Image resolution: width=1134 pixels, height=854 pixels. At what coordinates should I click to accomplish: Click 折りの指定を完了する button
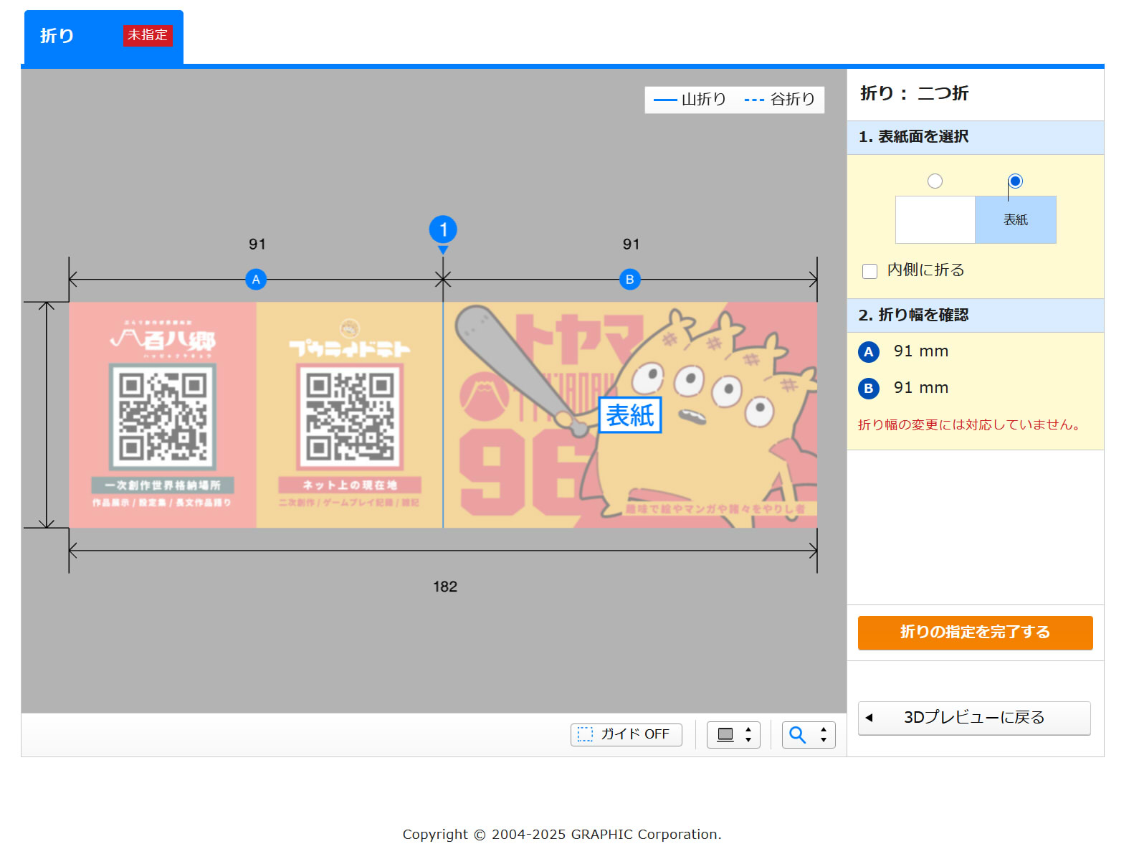click(x=975, y=632)
